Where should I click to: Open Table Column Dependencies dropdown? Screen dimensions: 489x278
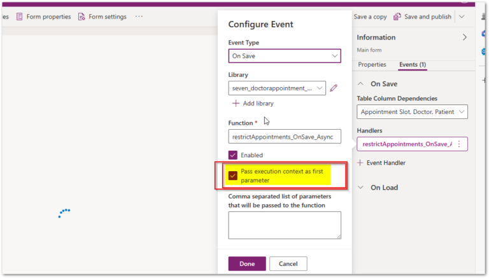(x=412, y=111)
